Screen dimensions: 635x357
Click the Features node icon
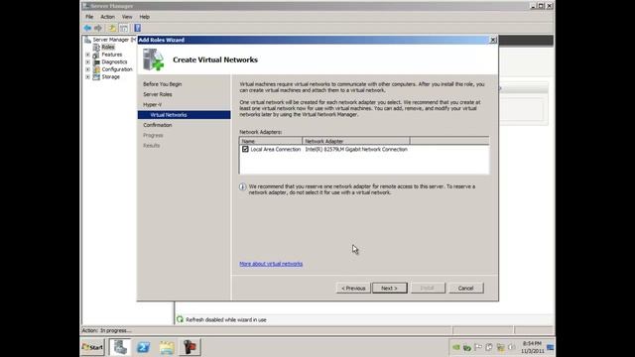96,55
